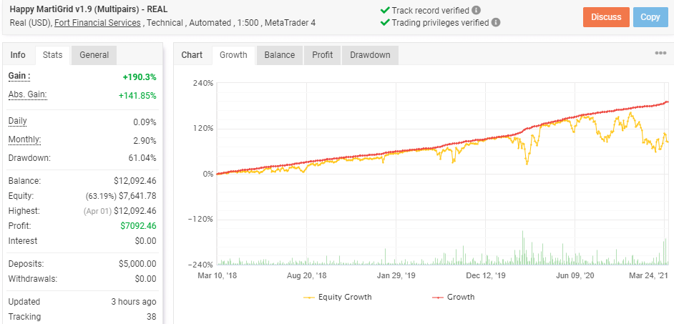Switch chart to the Profit tab
The width and height of the screenshot is (674, 324).
click(x=323, y=55)
